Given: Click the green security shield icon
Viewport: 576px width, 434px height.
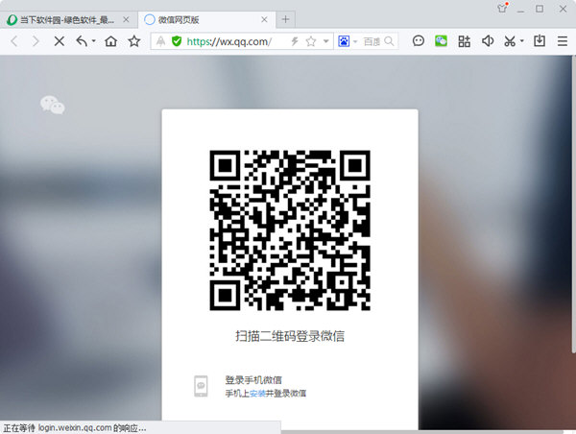Looking at the screenshot, I should 177,41.
